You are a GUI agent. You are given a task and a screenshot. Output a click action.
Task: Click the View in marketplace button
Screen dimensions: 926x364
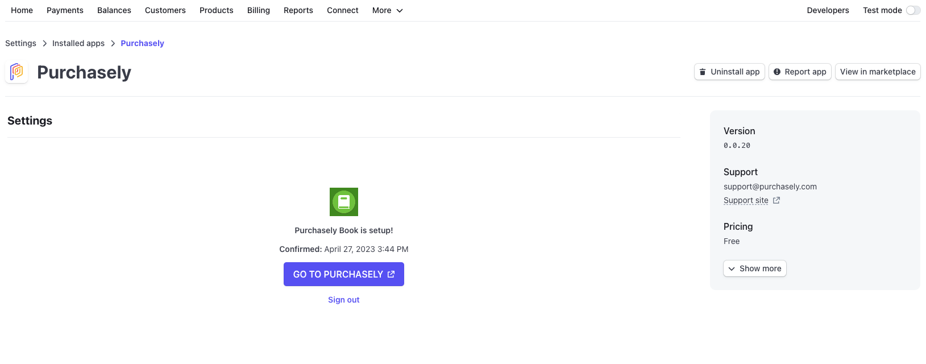click(878, 72)
